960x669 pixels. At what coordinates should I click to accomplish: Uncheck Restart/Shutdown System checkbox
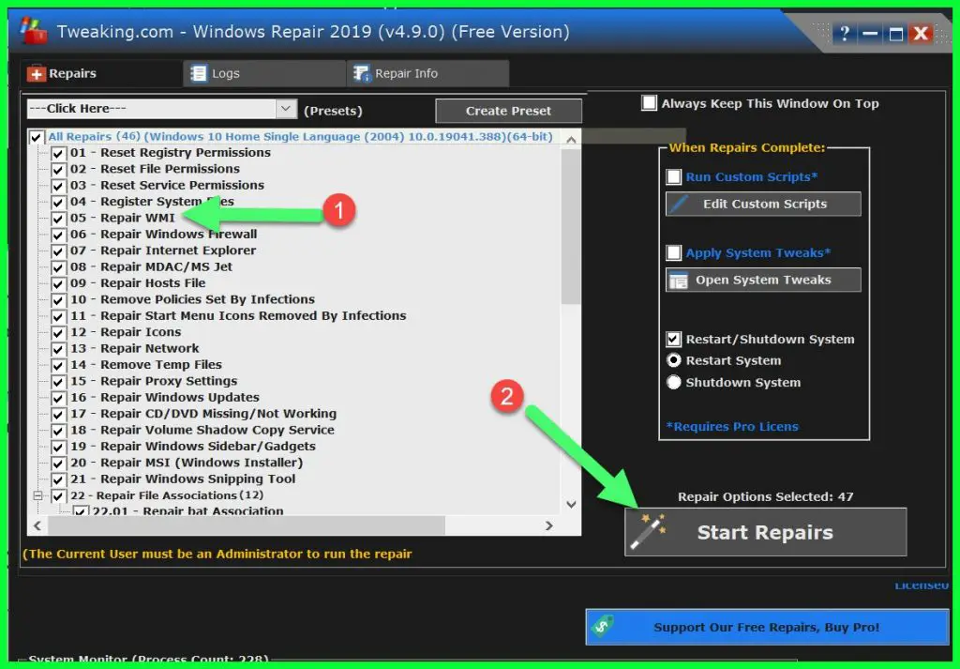[x=673, y=340]
